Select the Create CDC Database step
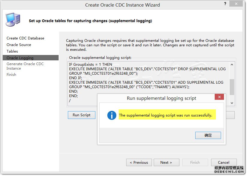The width and height of the screenshot is (247, 176). 25,38
